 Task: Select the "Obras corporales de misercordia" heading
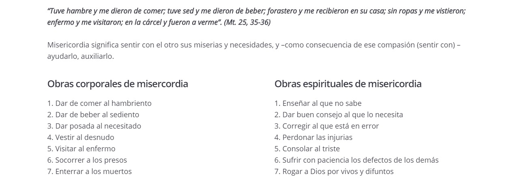click(118, 84)
